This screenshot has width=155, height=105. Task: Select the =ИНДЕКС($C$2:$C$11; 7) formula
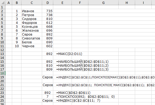pos(78,100)
